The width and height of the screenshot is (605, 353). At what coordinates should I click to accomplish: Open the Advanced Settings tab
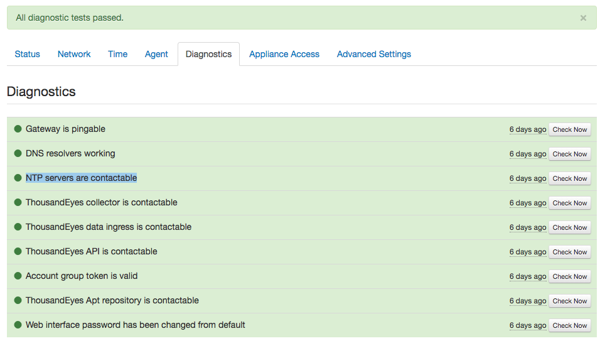coord(374,54)
